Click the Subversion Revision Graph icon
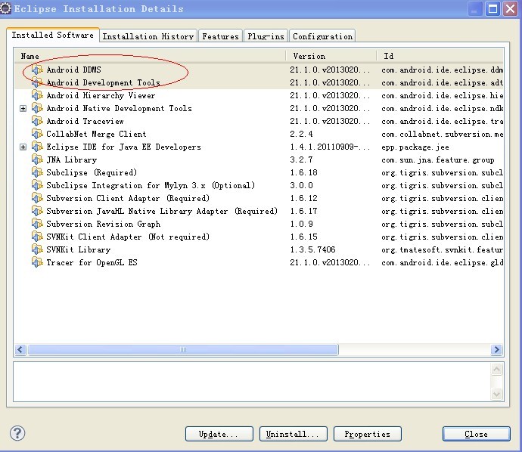Image resolution: width=522 pixels, height=452 pixels. 37,224
